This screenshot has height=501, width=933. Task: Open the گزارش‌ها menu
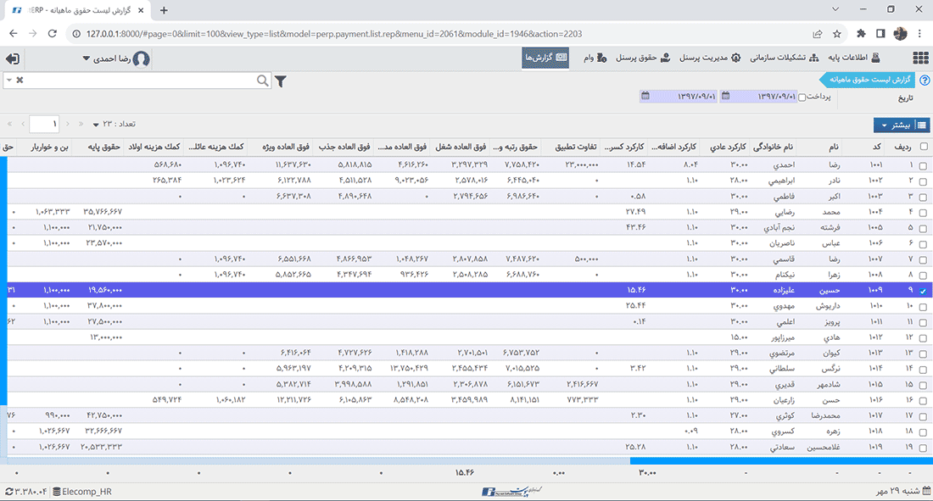tap(545, 58)
